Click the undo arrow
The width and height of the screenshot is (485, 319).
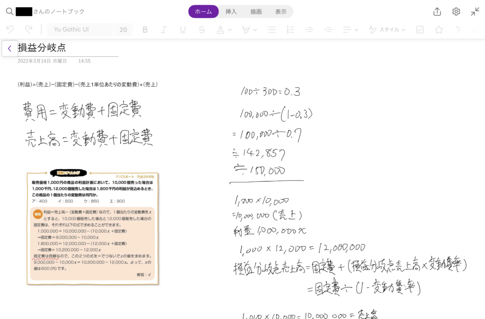pos(10,29)
